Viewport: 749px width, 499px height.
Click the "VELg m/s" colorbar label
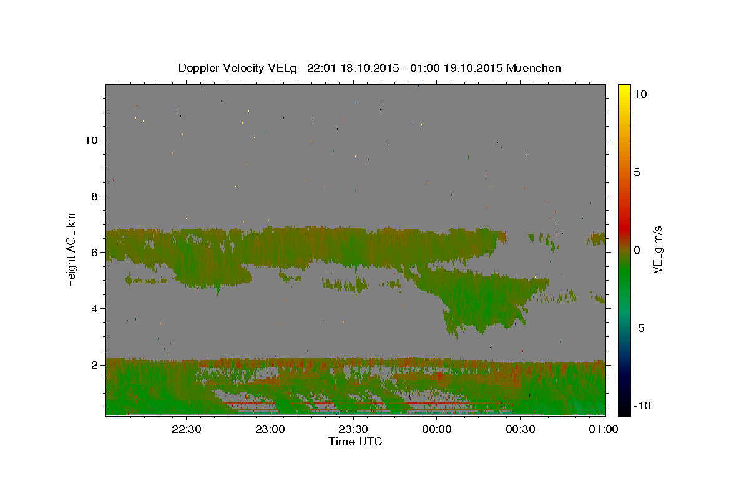657,249
